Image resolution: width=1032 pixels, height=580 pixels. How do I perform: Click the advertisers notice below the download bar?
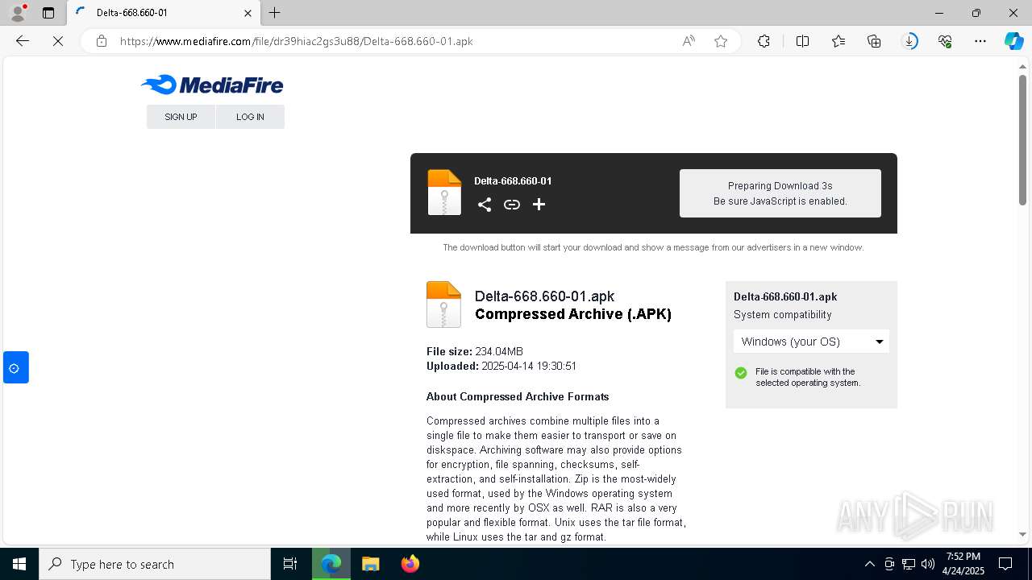(653, 247)
